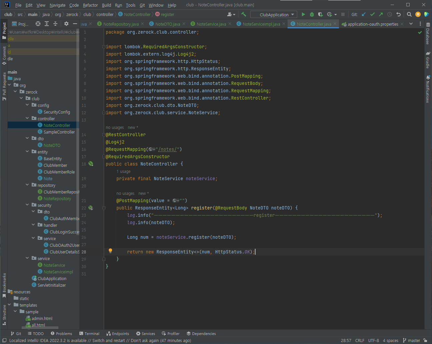Switch to NoteServiceImpl.java editor tab
This screenshot has width=432, height=344.
point(261,24)
